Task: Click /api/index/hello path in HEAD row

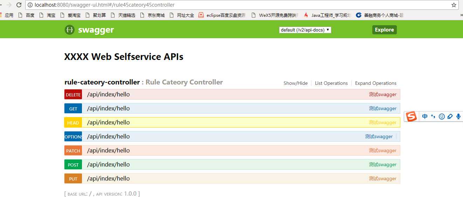Action: tap(108, 122)
